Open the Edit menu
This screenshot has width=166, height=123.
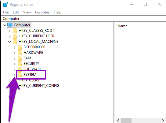click(16, 12)
